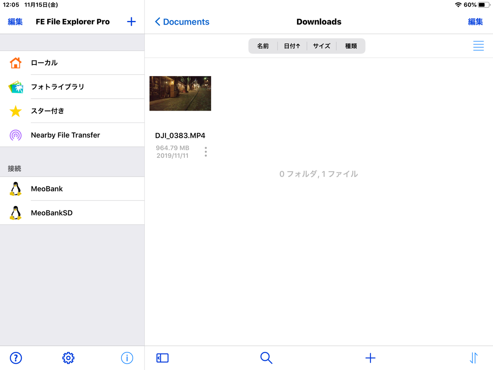Image resolution: width=493 pixels, height=370 pixels.
Task: Sort files by サイズ (size)
Action: 322,46
